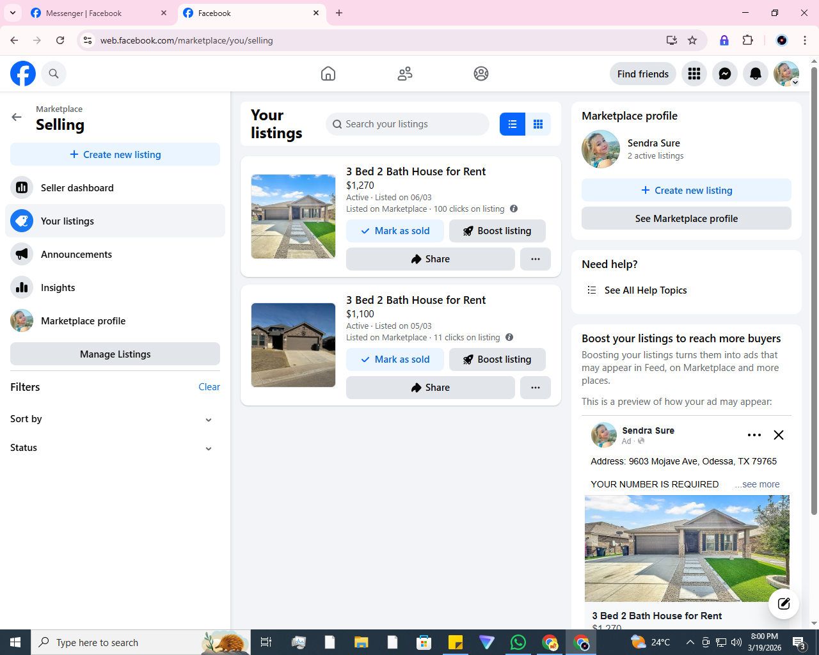Go back using the Marketplace back arrow
Viewport: 819px width, 655px height.
pyautogui.click(x=17, y=117)
